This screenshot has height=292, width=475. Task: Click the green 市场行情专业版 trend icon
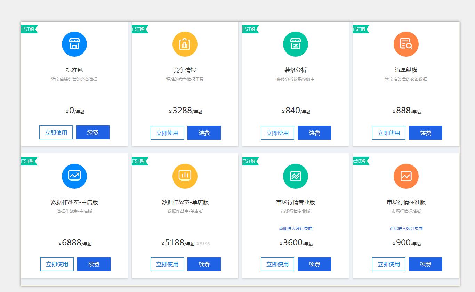296,176
